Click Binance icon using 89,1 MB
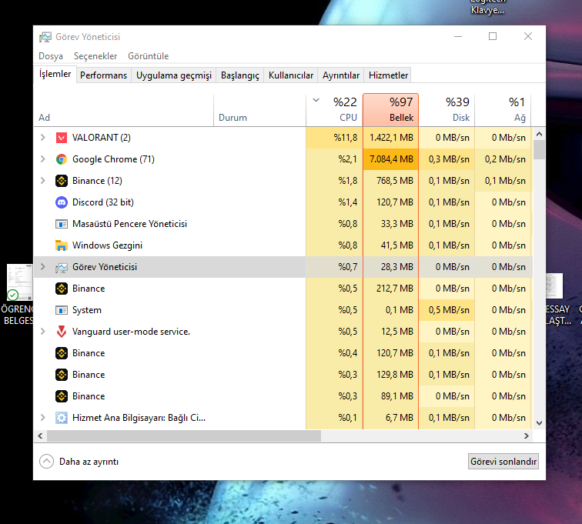 click(62, 396)
